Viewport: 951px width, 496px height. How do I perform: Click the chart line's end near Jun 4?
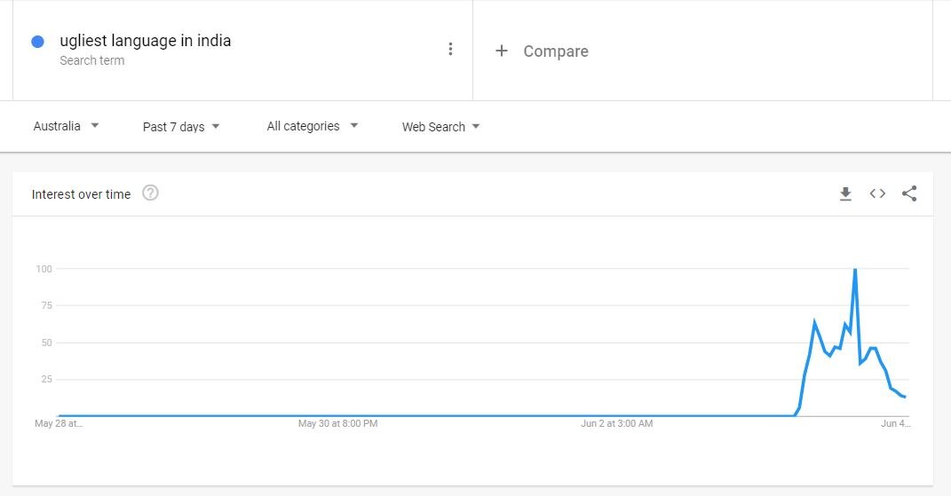point(904,397)
